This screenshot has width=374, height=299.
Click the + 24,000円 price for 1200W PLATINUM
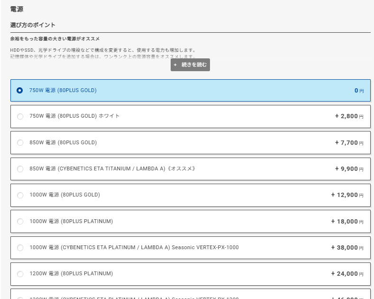tap(347, 274)
